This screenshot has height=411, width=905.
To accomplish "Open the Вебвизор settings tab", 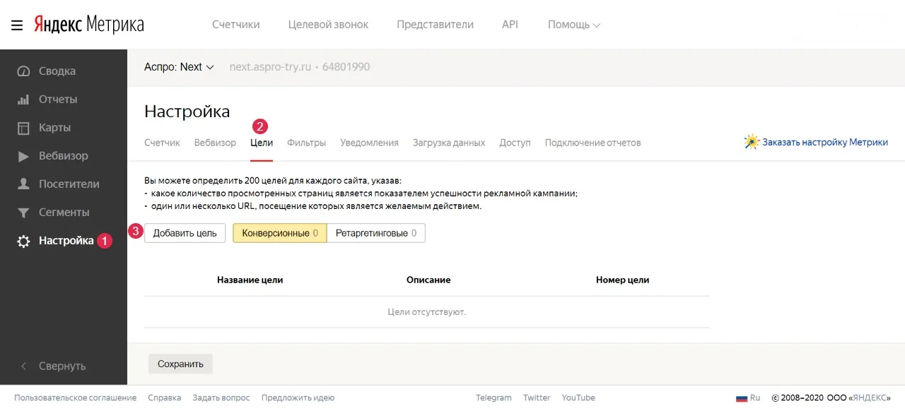I will (x=215, y=143).
